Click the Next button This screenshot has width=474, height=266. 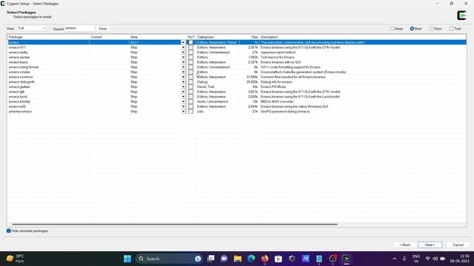point(430,245)
